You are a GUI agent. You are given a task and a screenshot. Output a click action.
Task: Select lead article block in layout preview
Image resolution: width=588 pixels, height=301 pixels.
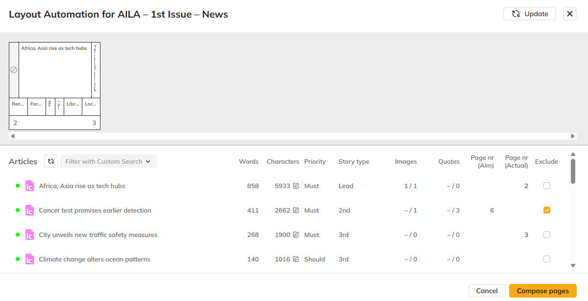point(55,71)
